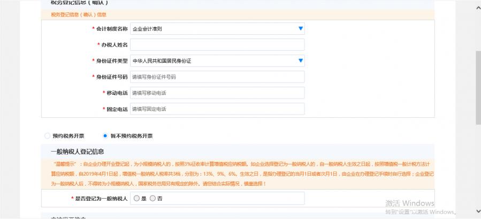The width and height of the screenshot is (481, 219).
Task: Focus the 办税人姓名 text field
Action: tap(217, 44)
